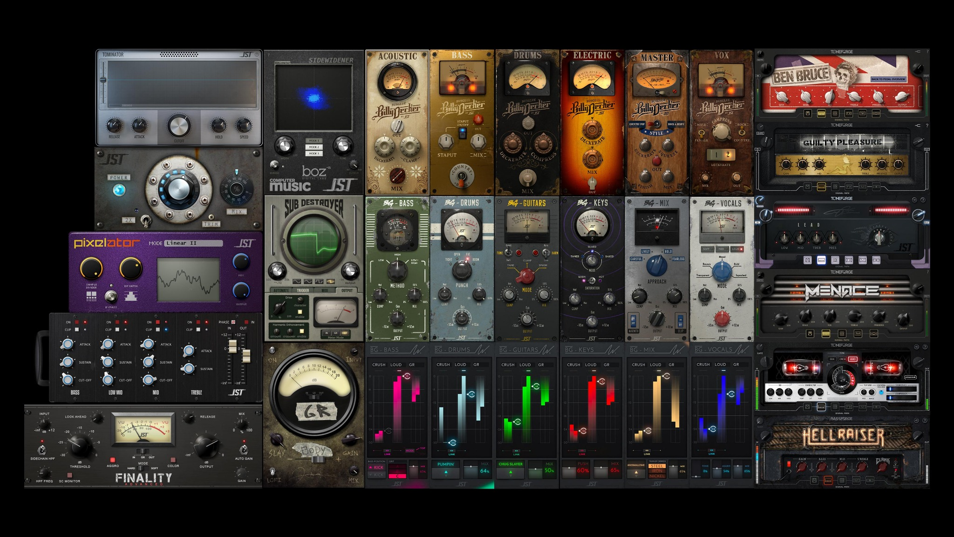Toggle the ON switch of the GR plugin
Screen dimensions: 954x537
272,351
